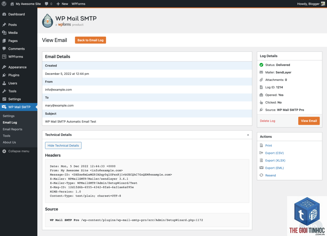
Task: Click the WPForms sidebar icon
Action: (x=4, y=57)
